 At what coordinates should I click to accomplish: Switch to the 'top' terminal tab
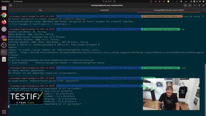(40, 10)
